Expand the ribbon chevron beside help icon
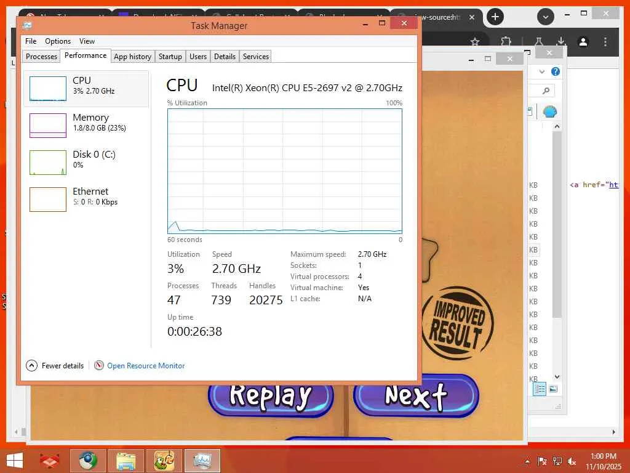This screenshot has width=630, height=473. tap(542, 71)
